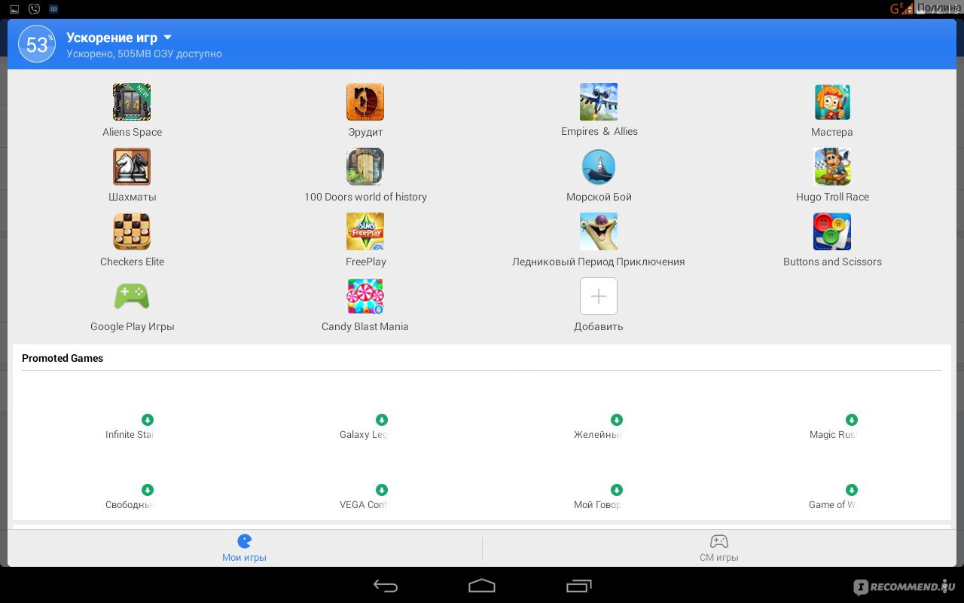Tap the picture notification icon in status bar
964x603 pixels.
pos(14,8)
